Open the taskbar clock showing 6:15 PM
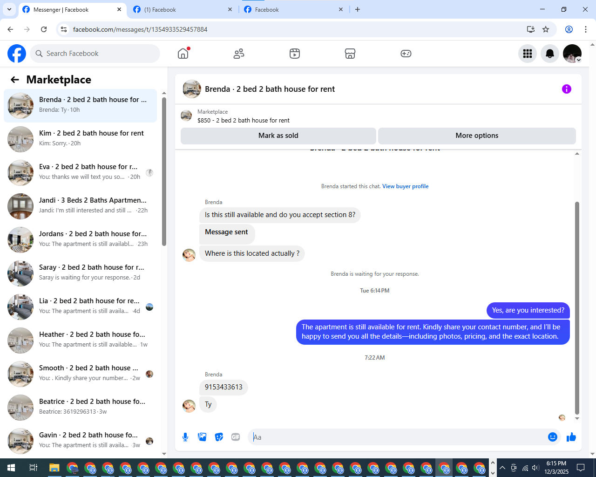This screenshot has height=477, width=596. click(x=556, y=468)
